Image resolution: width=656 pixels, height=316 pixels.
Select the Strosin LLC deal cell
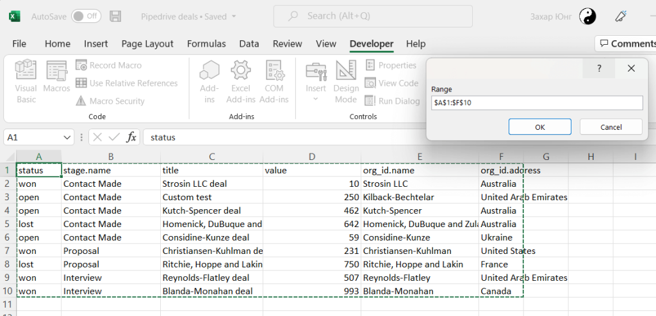pos(211,184)
